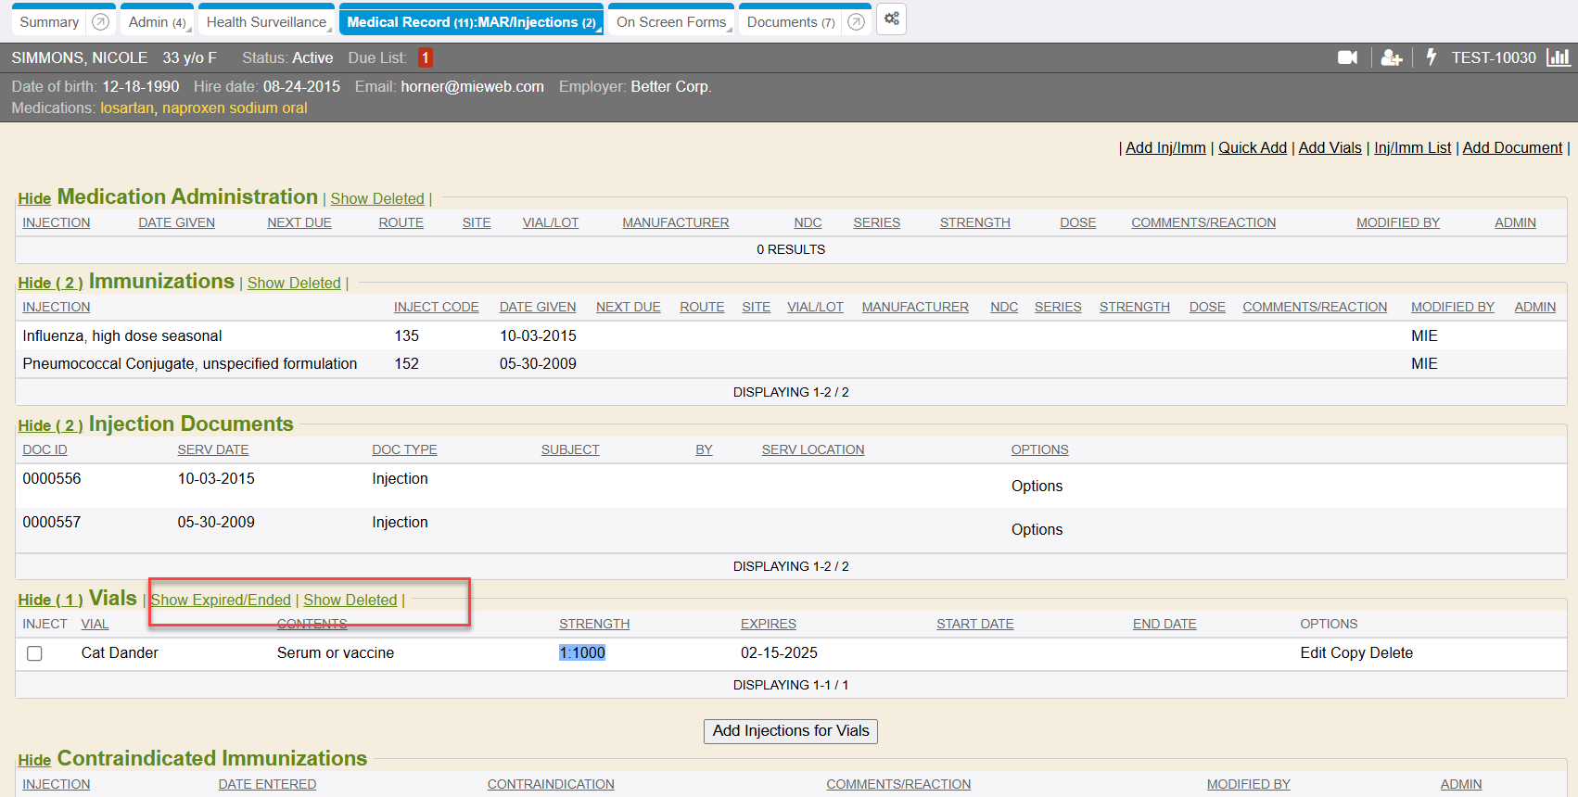Screen dimensions: 1578x797
Task: Click the losartan medication link
Action: pos(127,108)
